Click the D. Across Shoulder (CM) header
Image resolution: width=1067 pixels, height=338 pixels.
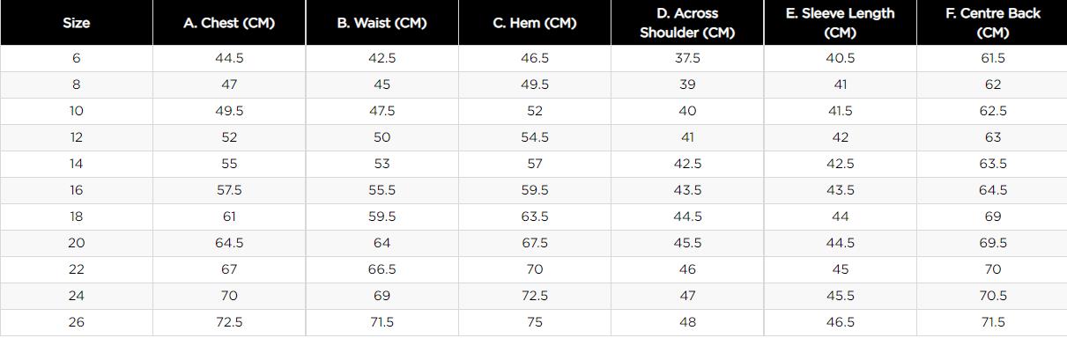[687, 23]
